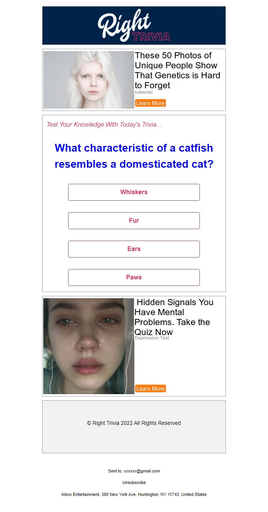Click the TRIVIA word in the logo
The width and height of the screenshot is (268, 512).
[151, 36]
